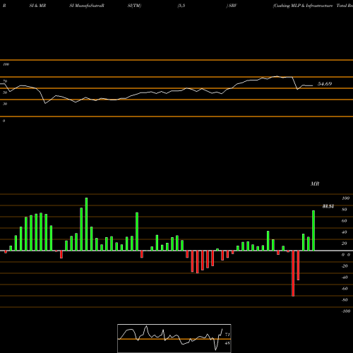The image size is (353, 353).
Task: Click the last green bar in MR chart
Action: [x=313, y=230]
